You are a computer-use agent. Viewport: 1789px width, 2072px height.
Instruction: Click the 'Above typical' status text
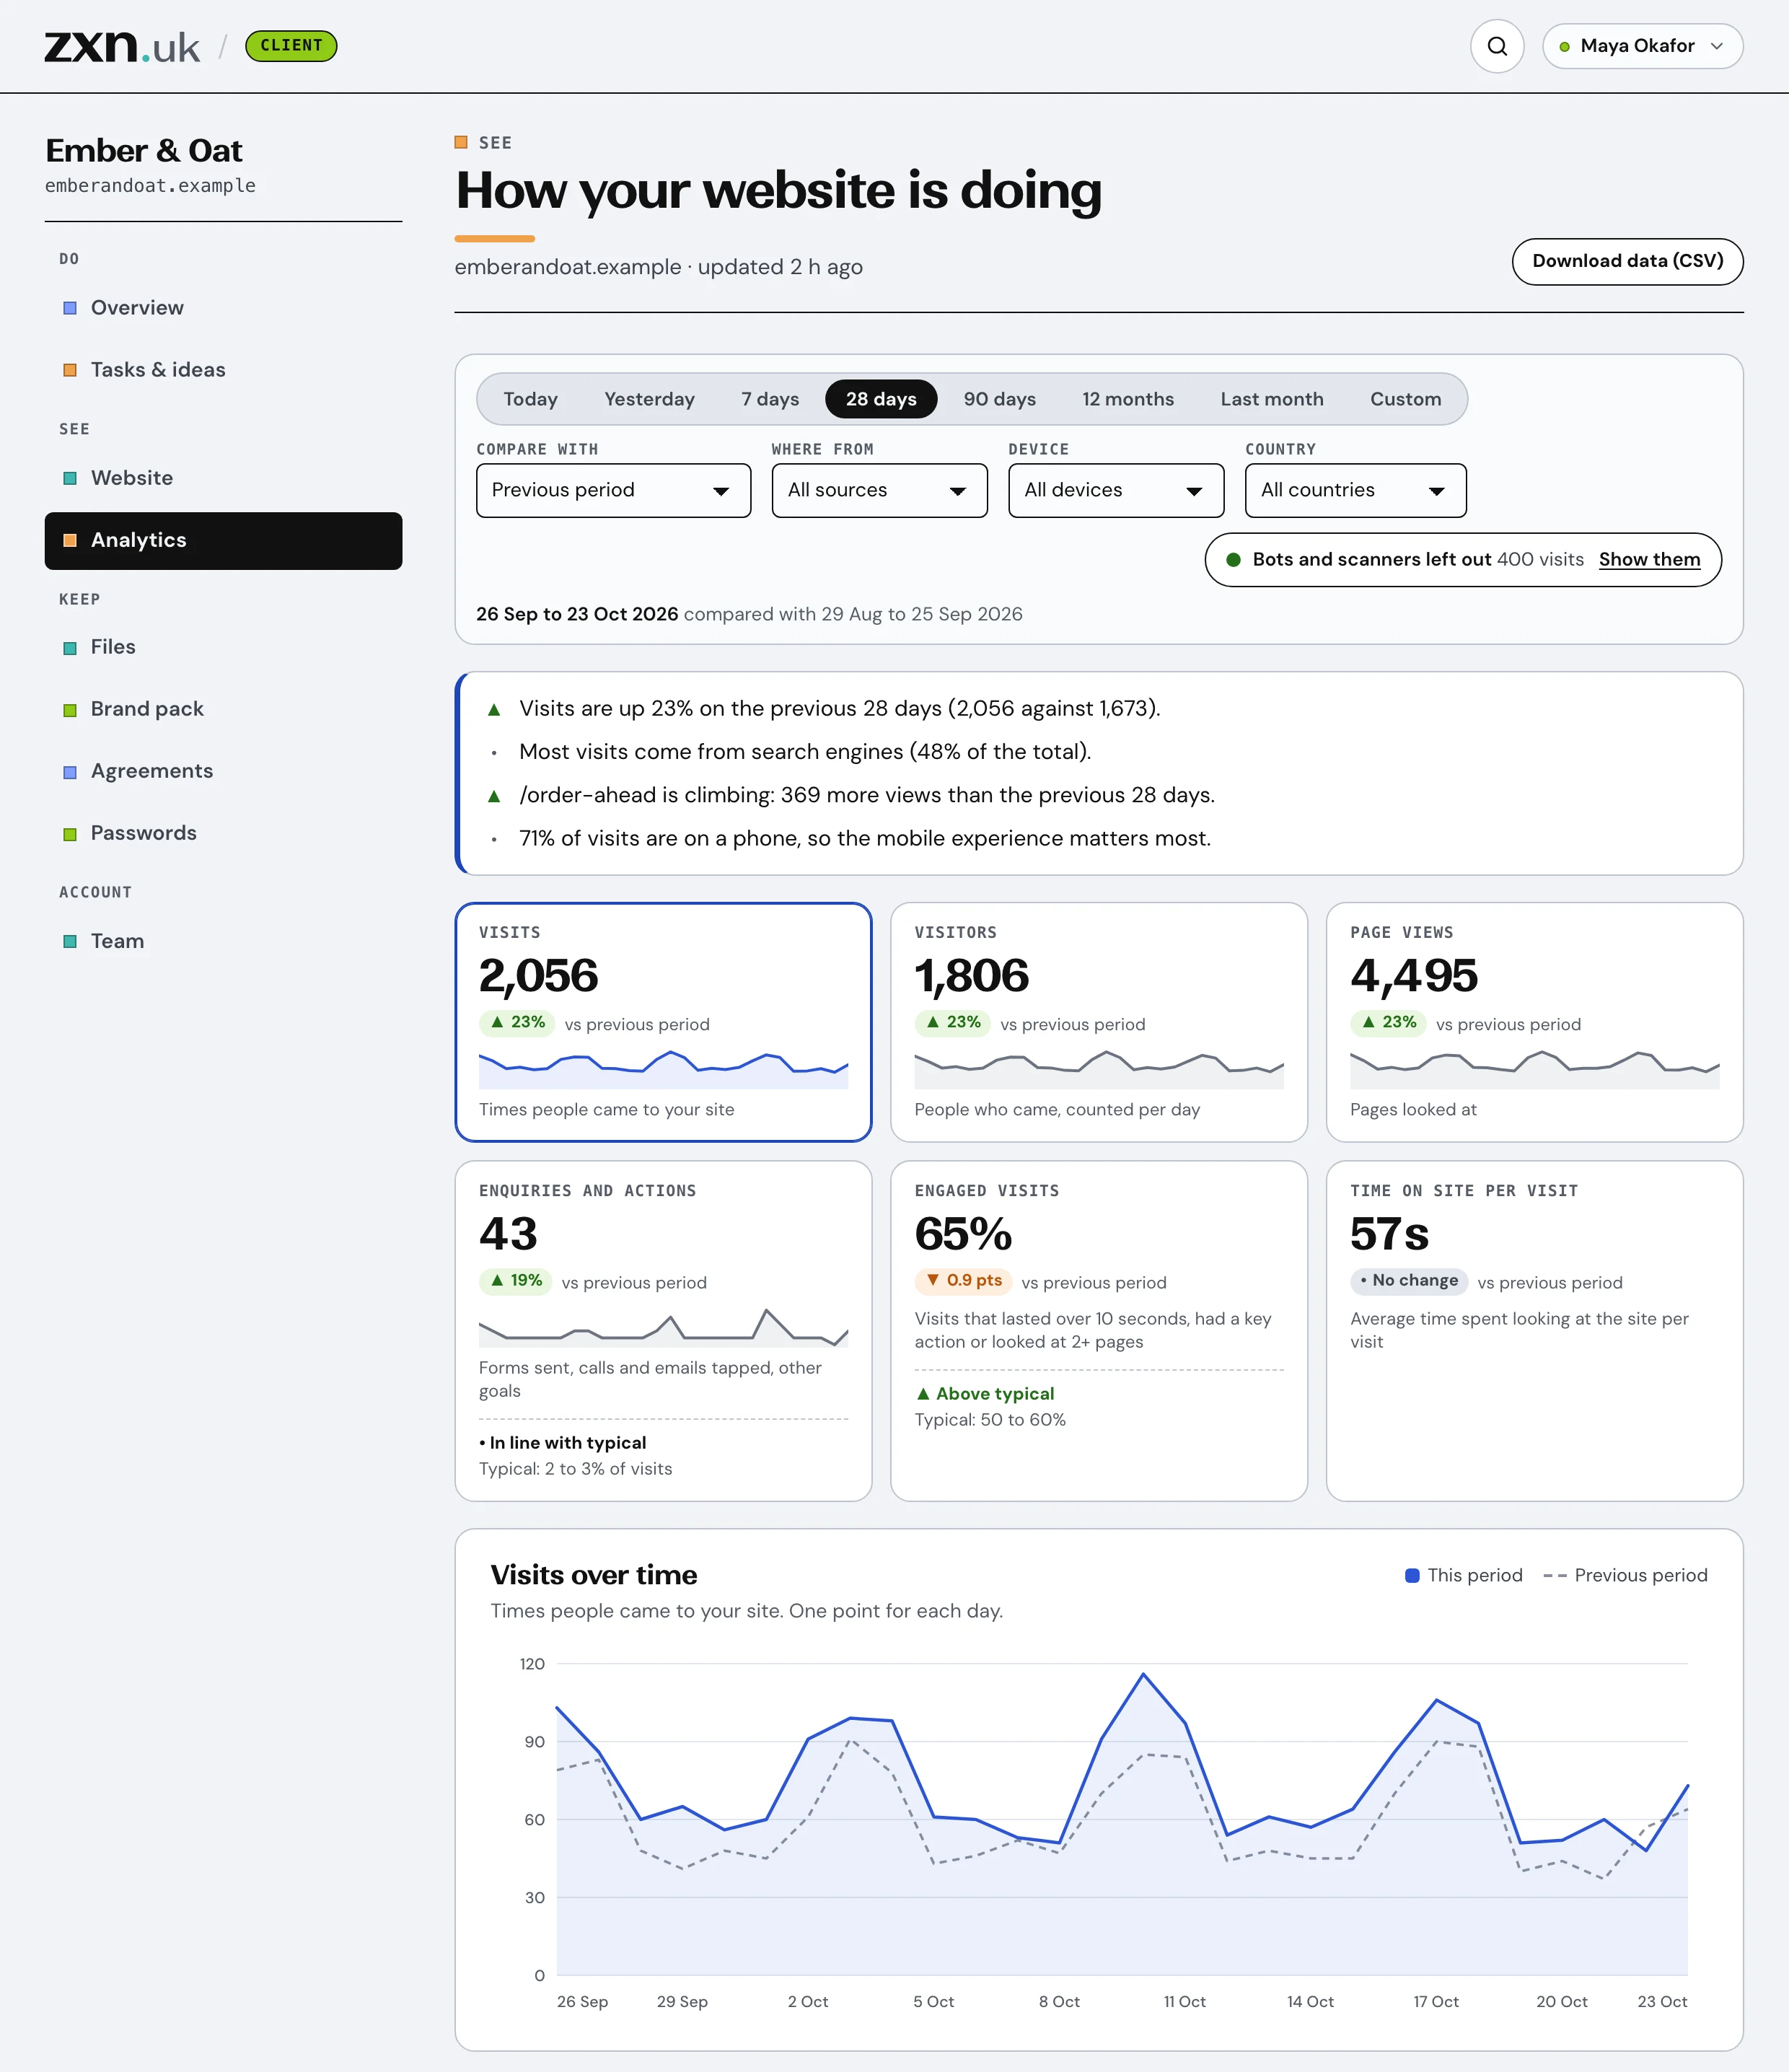click(985, 1394)
